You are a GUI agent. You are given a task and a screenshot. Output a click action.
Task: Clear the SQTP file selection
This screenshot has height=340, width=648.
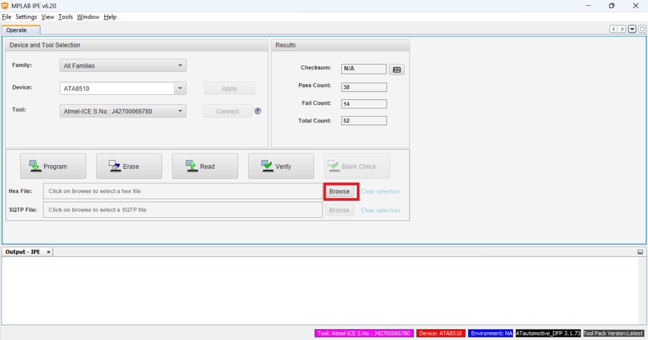point(380,210)
